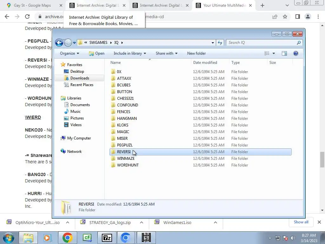Toggle the preview pane icon
325x244 pixels.
[x=284, y=53]
